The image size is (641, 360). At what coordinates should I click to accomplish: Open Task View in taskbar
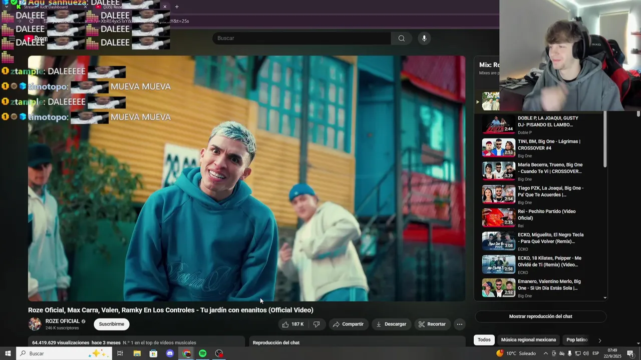120,353
